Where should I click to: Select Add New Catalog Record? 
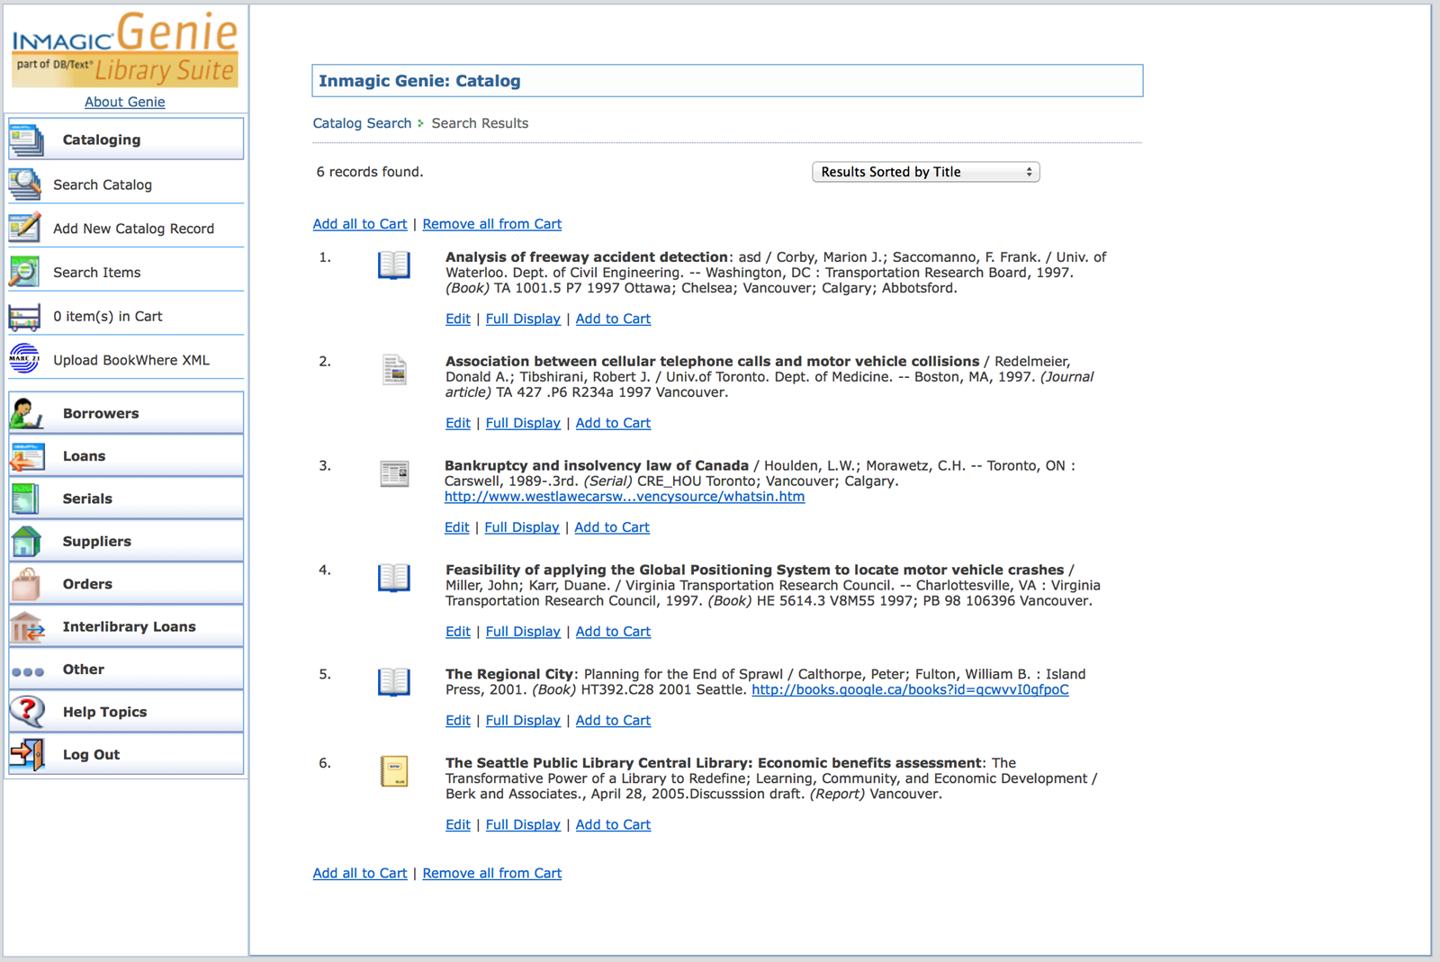click(133, 229)
